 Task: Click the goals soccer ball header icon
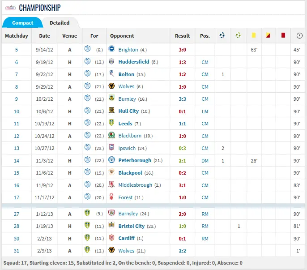222,35
